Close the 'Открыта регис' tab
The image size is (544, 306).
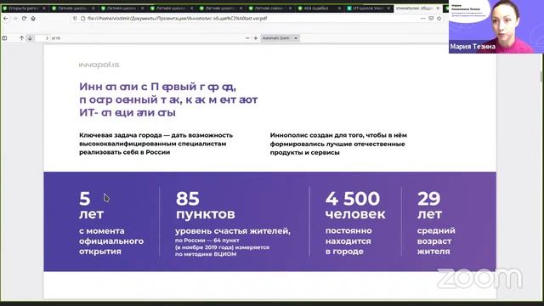coord(44,8)
